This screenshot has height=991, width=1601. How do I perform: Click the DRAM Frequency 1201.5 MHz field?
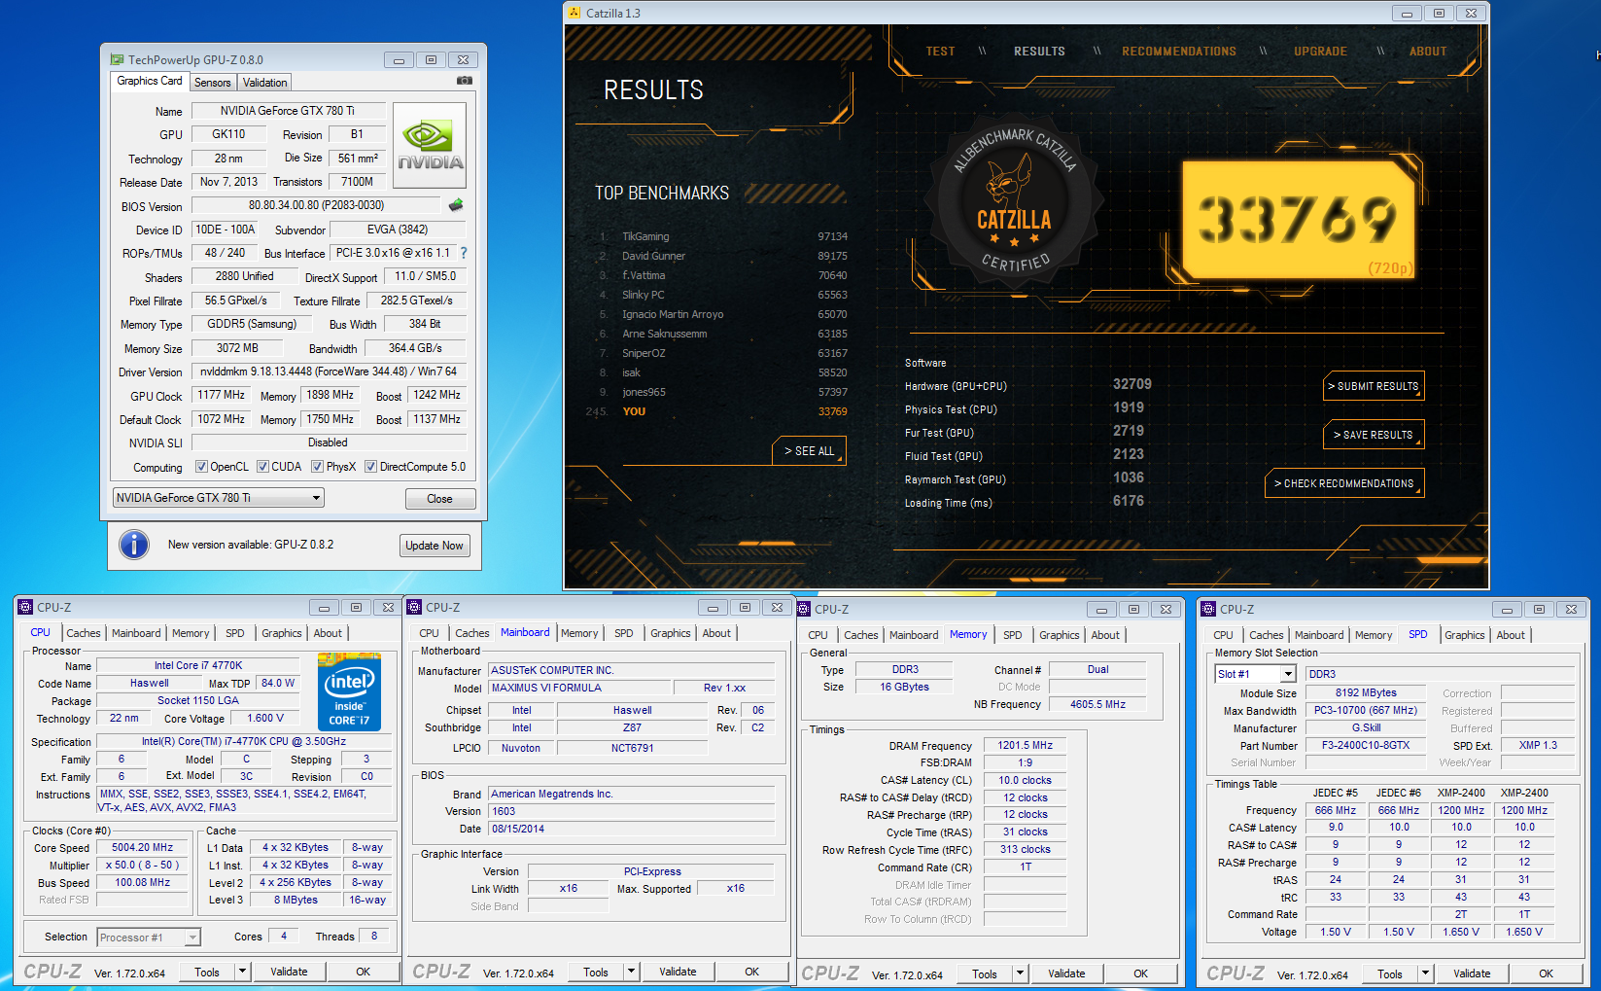1026,745
